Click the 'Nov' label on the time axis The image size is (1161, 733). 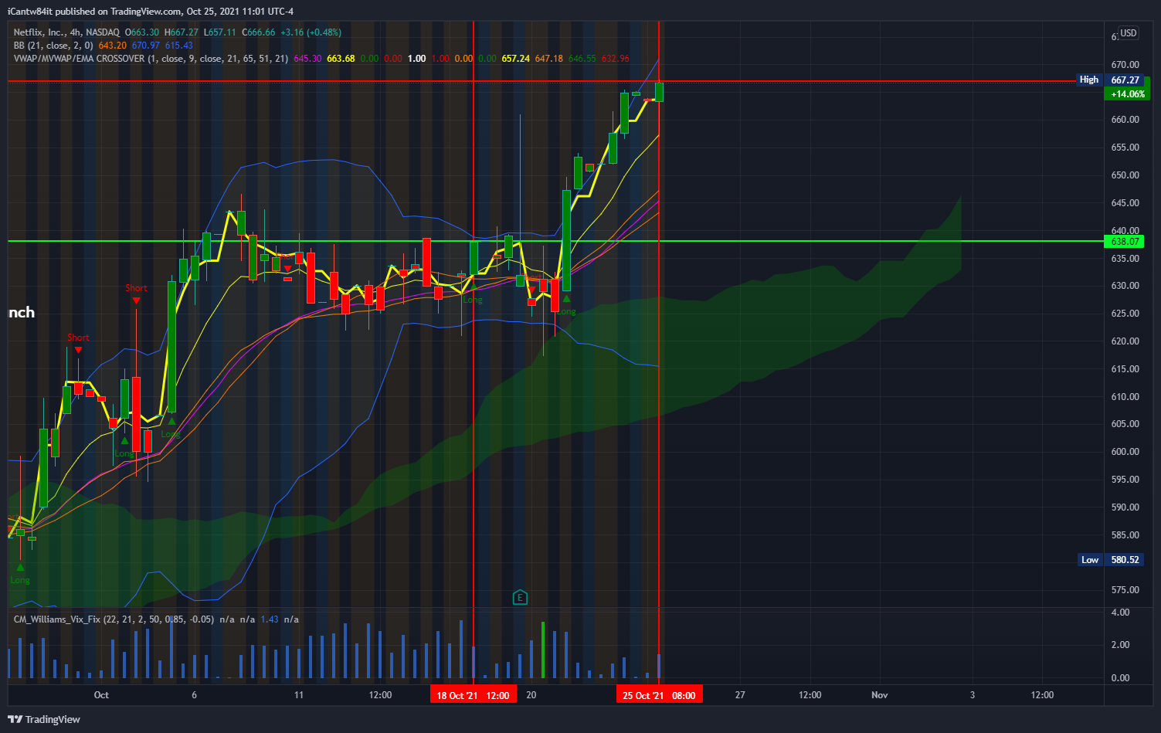pyautogui.click(x=879, y=695)
